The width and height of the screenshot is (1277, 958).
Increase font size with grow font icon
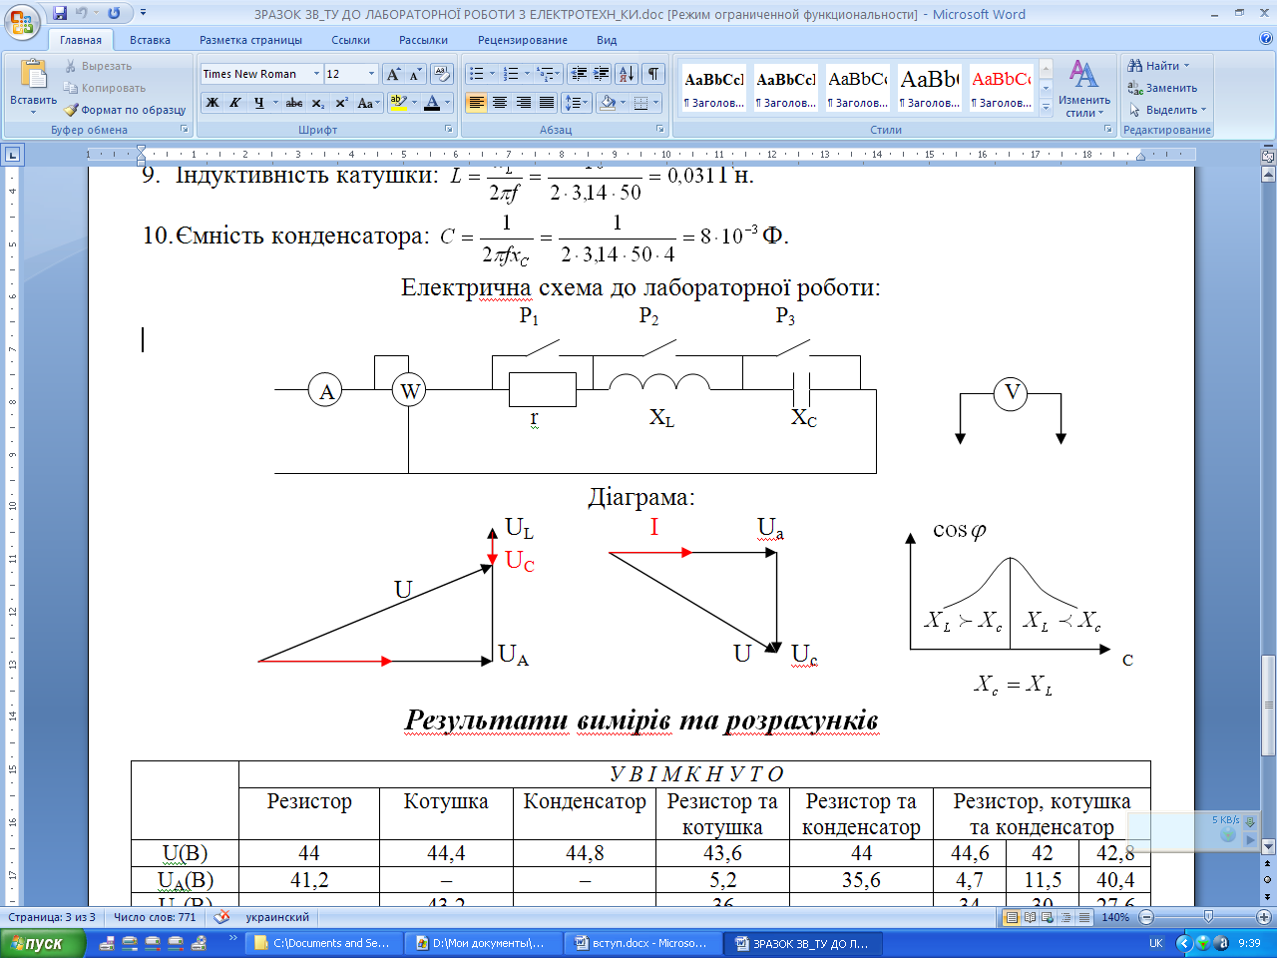393,74
